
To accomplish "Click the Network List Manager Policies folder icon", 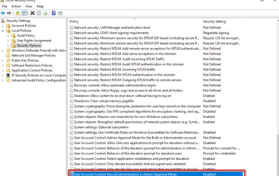I will [8, 55].
